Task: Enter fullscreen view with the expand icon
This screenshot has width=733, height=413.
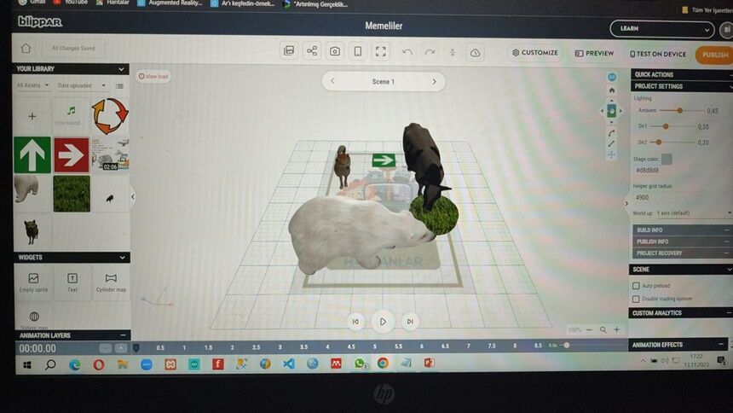Action: point(381,51)
